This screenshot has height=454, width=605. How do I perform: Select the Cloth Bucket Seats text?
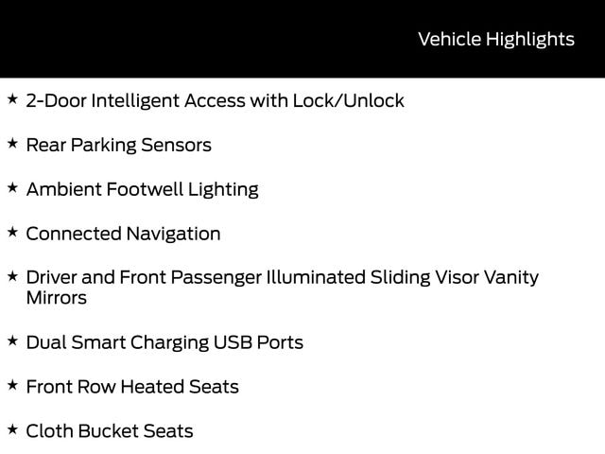coord(110,431)
